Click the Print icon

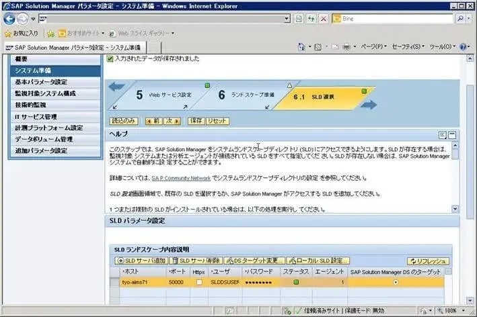coord(346,47)
